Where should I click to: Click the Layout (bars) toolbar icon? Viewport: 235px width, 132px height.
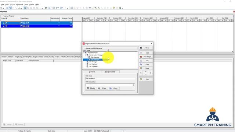click(x=46, y=8)
